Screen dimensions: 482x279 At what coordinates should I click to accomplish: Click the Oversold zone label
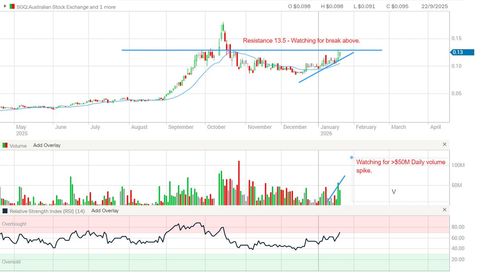11,262
